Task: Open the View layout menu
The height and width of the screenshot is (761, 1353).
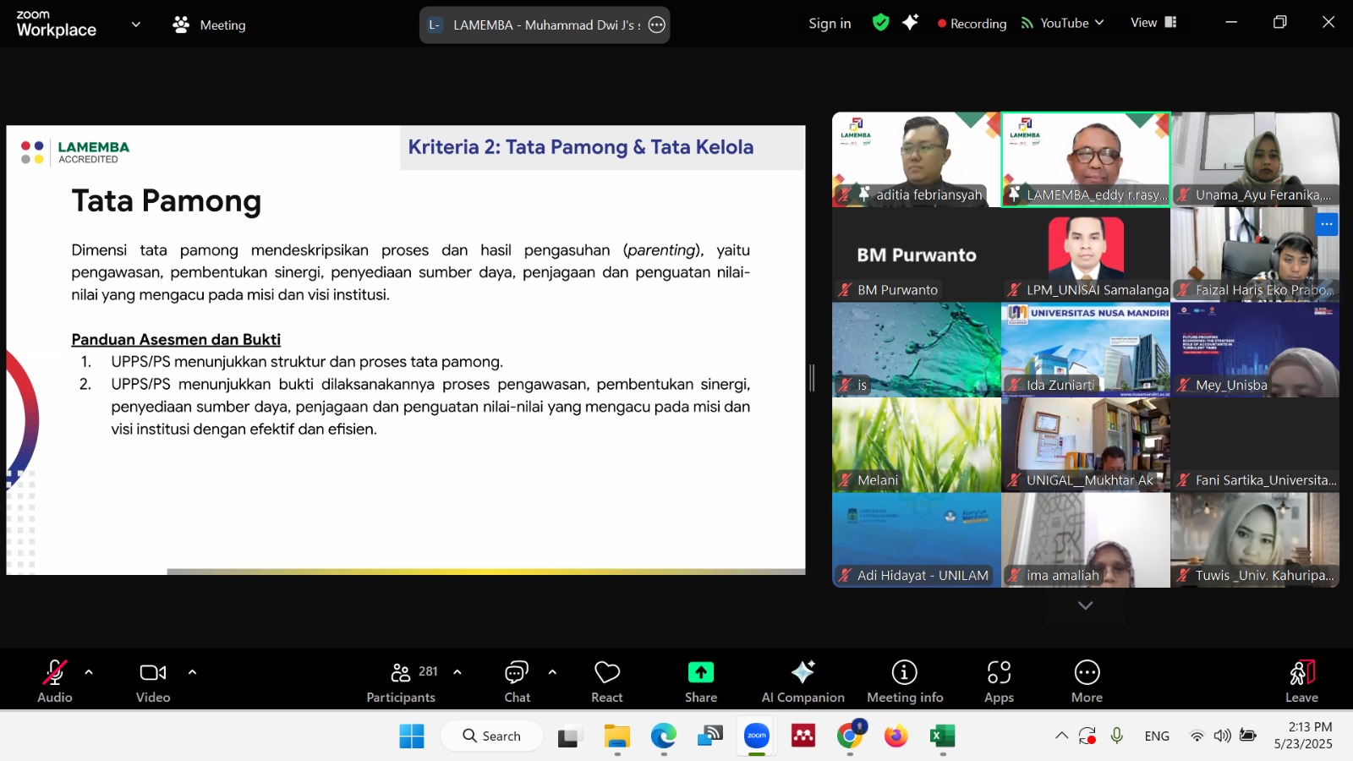Action: (x=1153, y=23)
